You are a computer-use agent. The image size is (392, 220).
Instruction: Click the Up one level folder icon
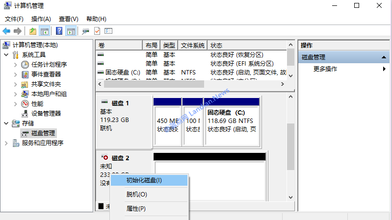[x=33, y=31]
